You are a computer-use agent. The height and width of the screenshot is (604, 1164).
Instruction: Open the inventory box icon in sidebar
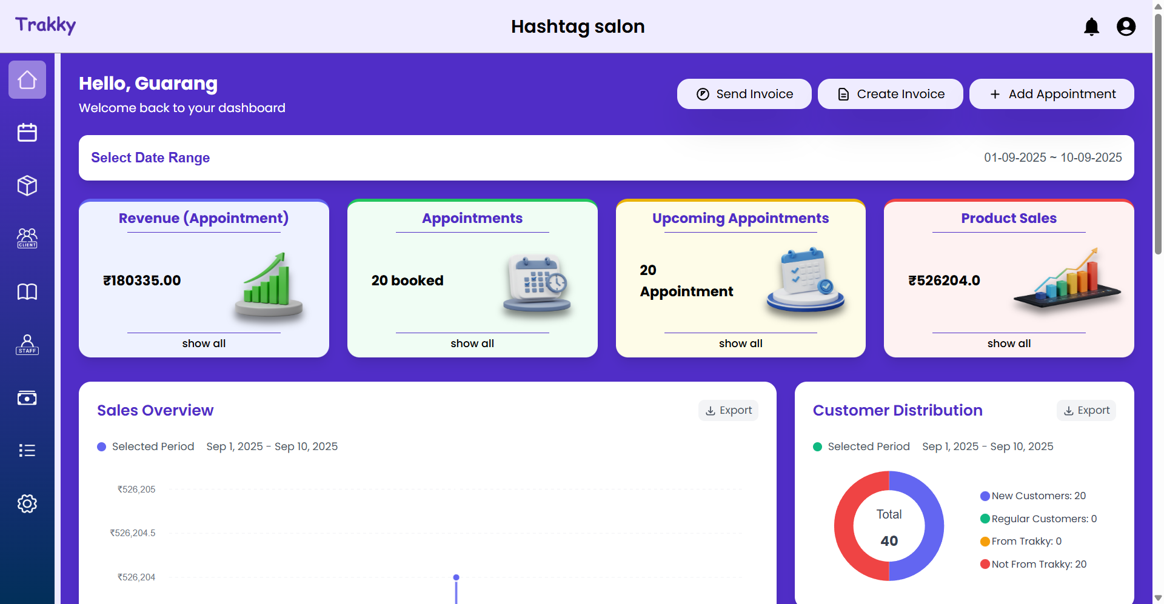27,185
